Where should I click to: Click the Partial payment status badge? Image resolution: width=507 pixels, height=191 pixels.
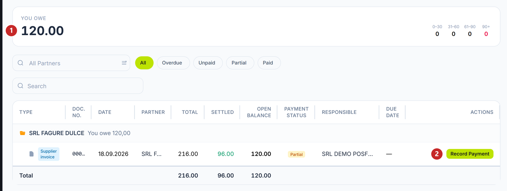pyautogui.click(x=296, y=154)
